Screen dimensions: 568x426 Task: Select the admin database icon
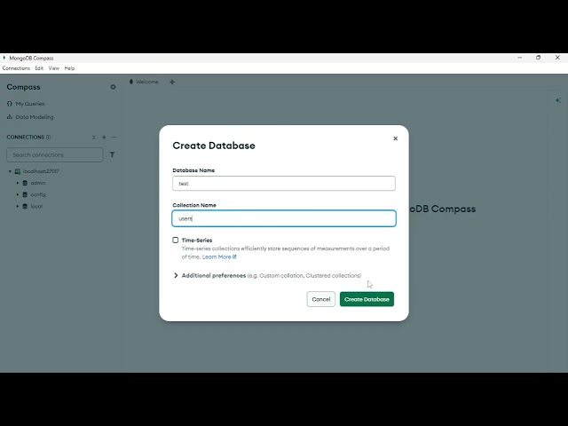pos(25,183)
